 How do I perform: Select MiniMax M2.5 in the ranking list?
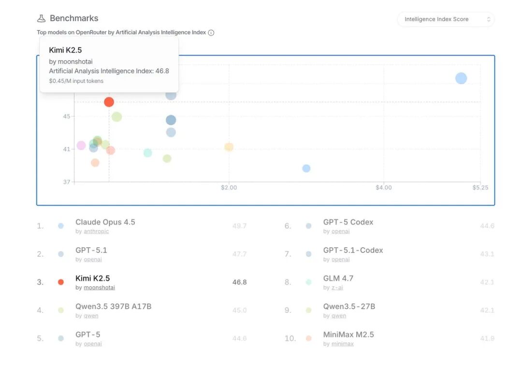click(x=348, y=335)
